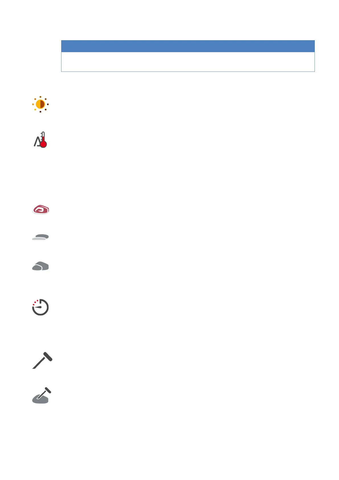
Task: Choose the red raw meat steak icon
Action: [41, 210]
